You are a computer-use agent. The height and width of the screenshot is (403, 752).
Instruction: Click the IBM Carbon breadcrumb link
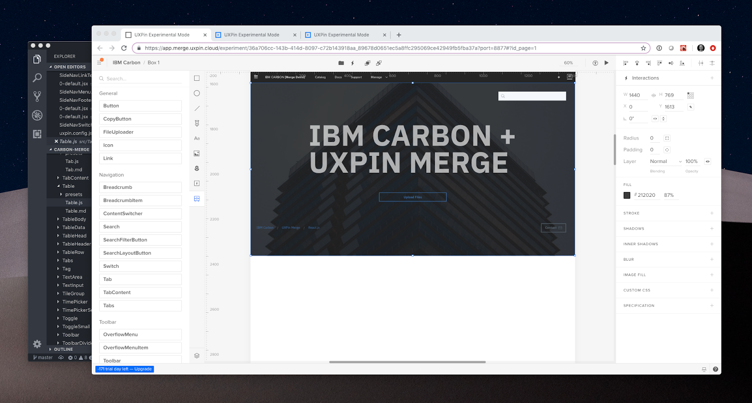click(x=126, y=63)
